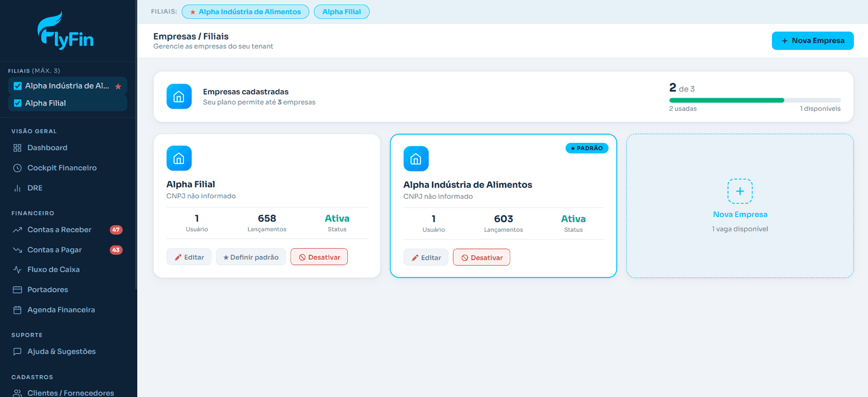Image resolution: width=868 pixels, height=397 pixels.
Task: Deactivate Alpha Indústria de Alimentos
Action: [x=482, y=257]
